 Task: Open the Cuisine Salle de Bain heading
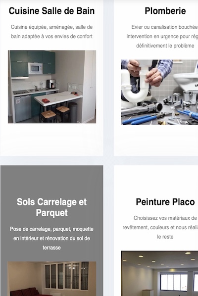coord(51,11)
